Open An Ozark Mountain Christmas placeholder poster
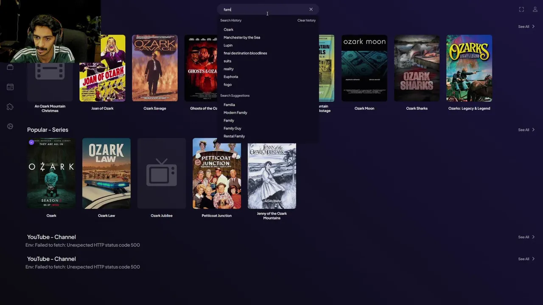Image resolution: width=543 pixels, height=305 pixels. (x=50, y=80)
